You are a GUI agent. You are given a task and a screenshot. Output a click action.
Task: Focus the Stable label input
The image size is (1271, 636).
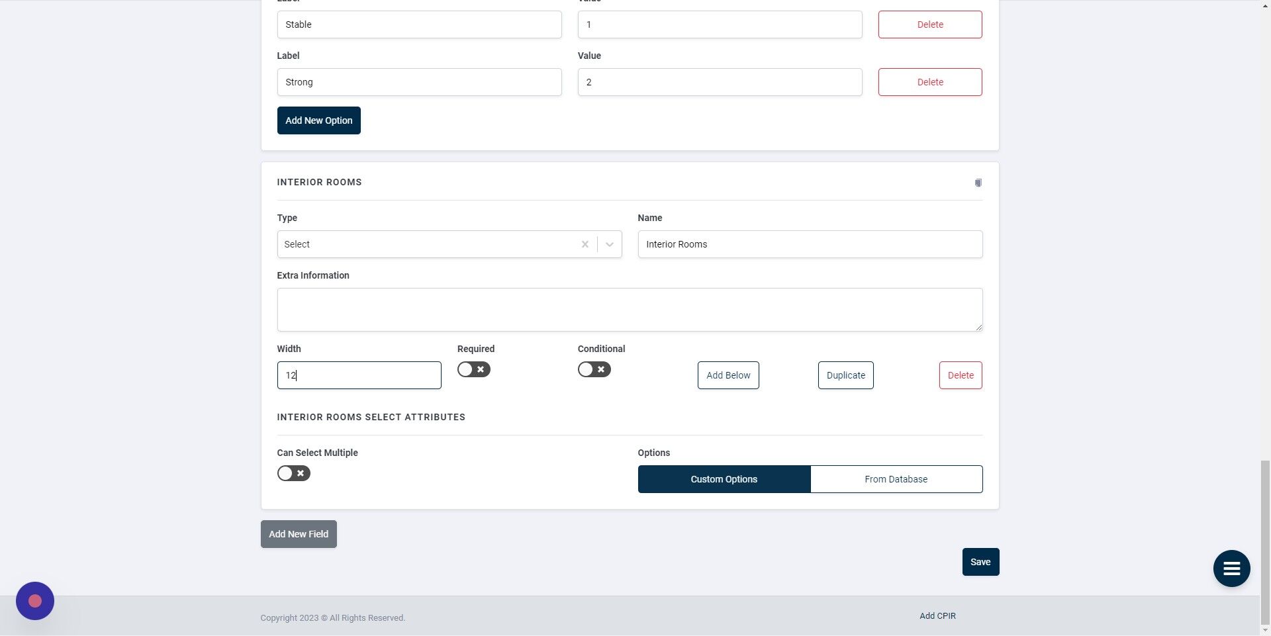(x=419, y=24)
